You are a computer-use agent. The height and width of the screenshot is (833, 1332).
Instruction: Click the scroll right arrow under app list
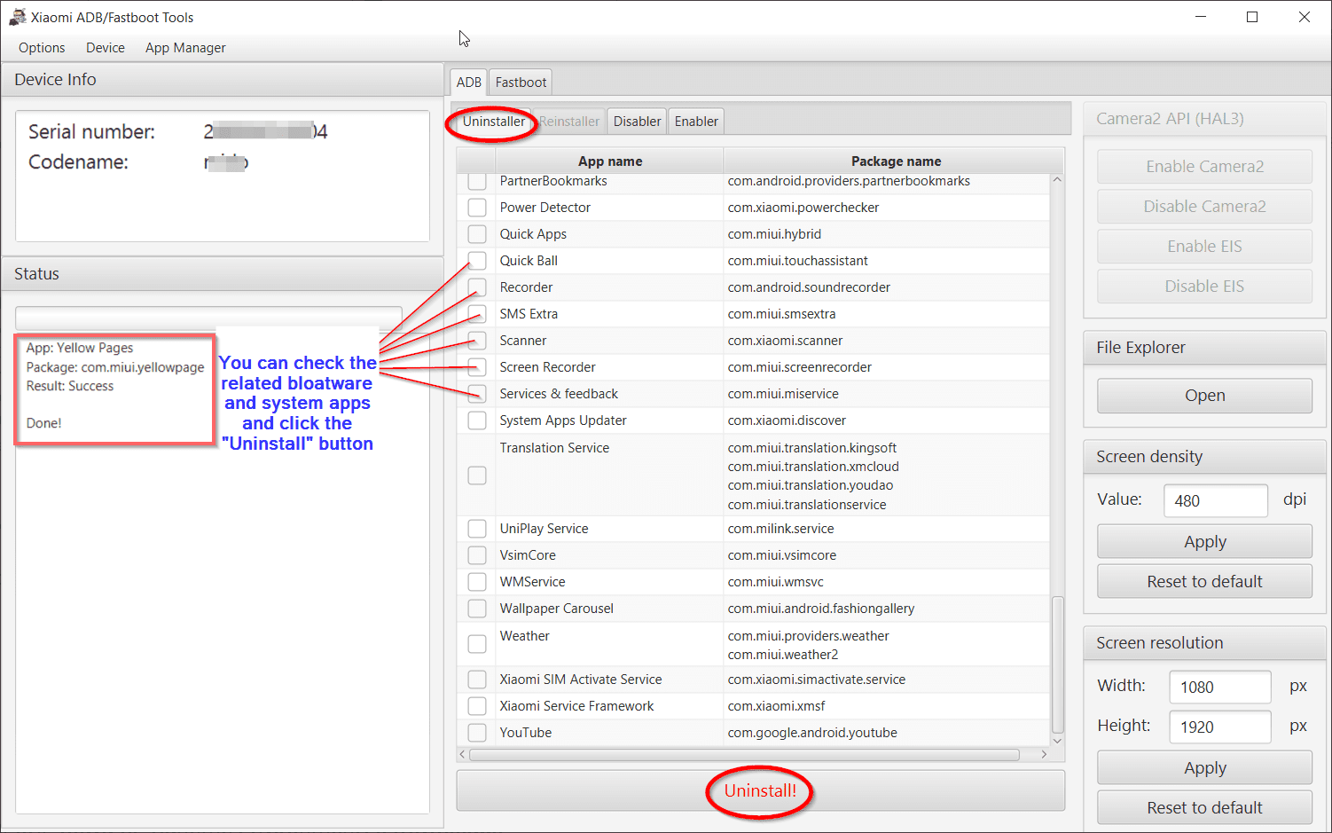pos(1044,755)
